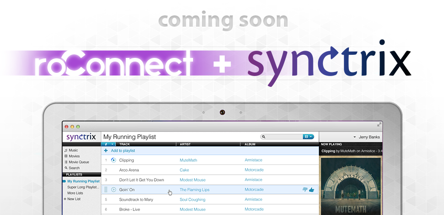Sort by the ARTIST column header
This screenshot has height=215, width=444.
[x=185, y=144]
